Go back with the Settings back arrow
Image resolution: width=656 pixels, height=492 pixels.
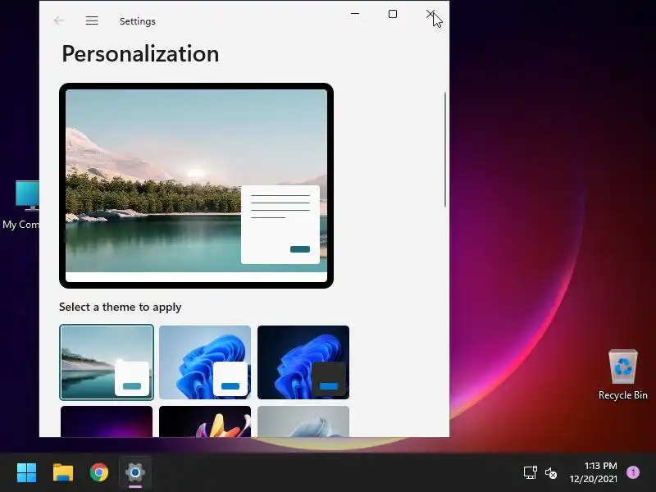coord(59,20)
